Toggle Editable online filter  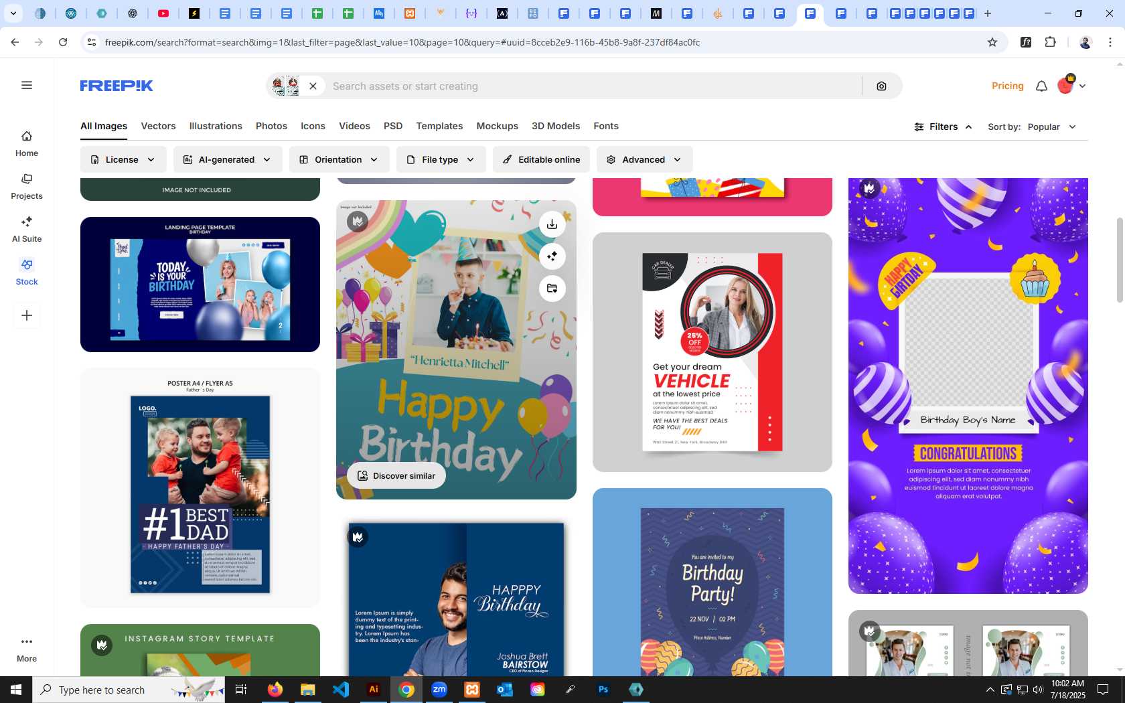click(541, 159)
